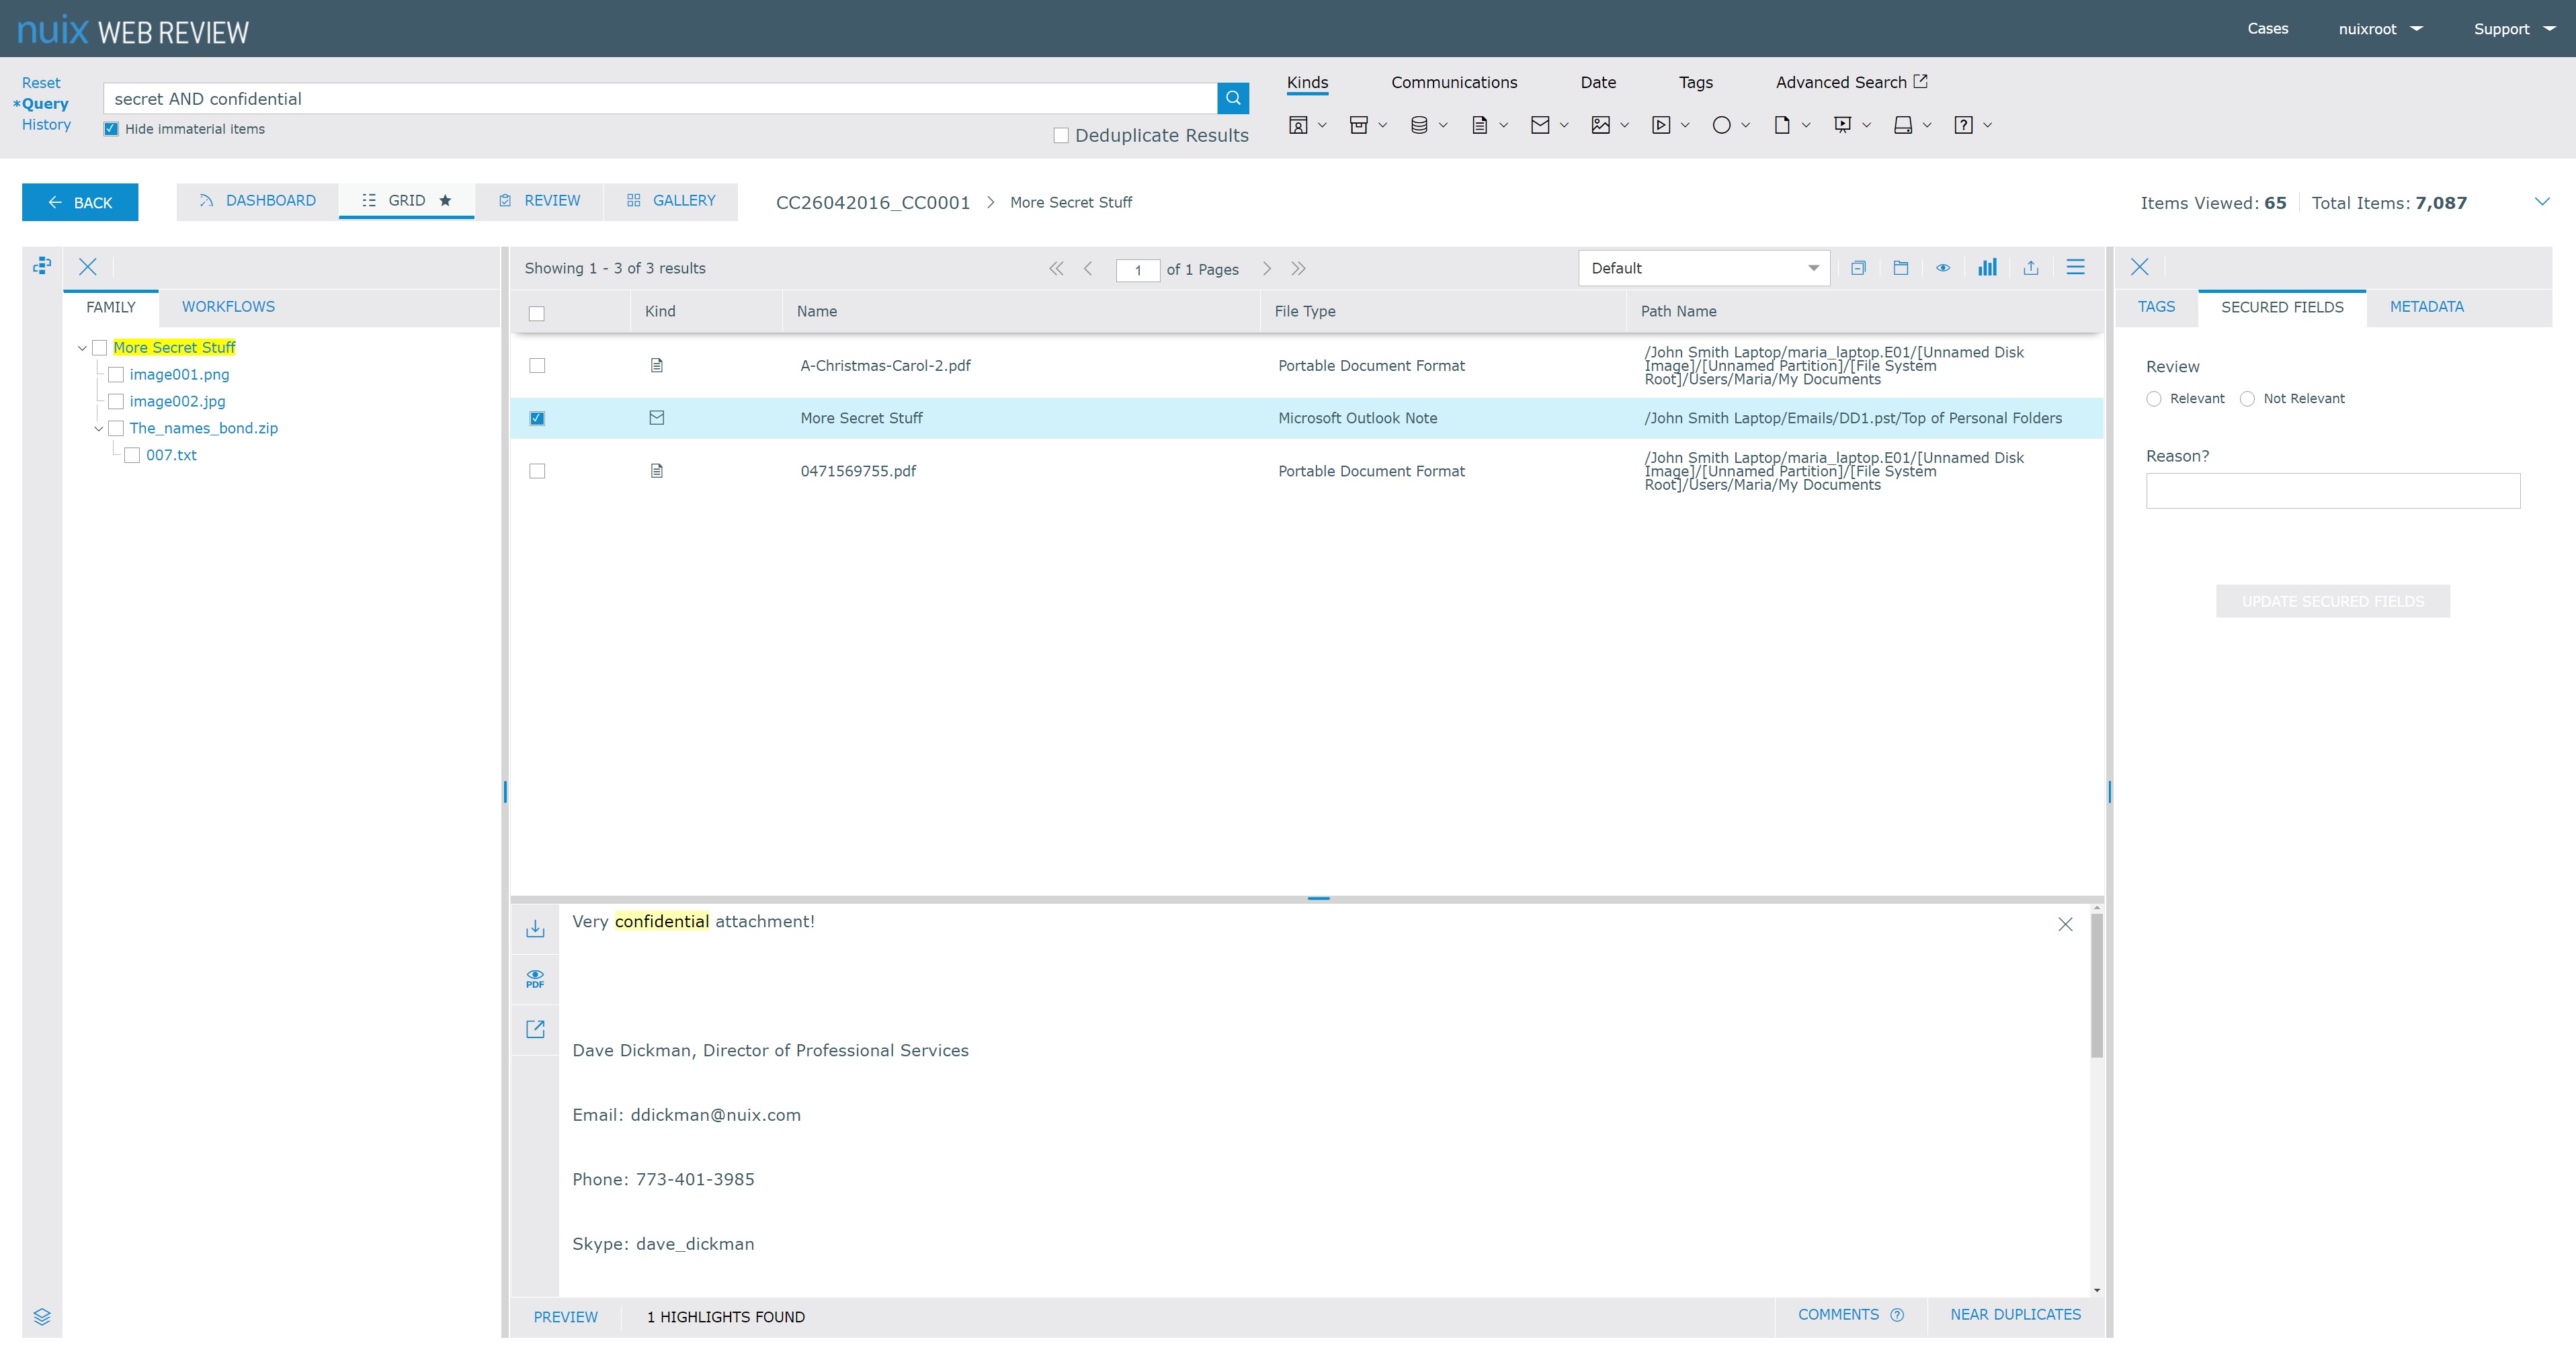Open preview in a new window

pyautogui.click(x=535, y=1029)
